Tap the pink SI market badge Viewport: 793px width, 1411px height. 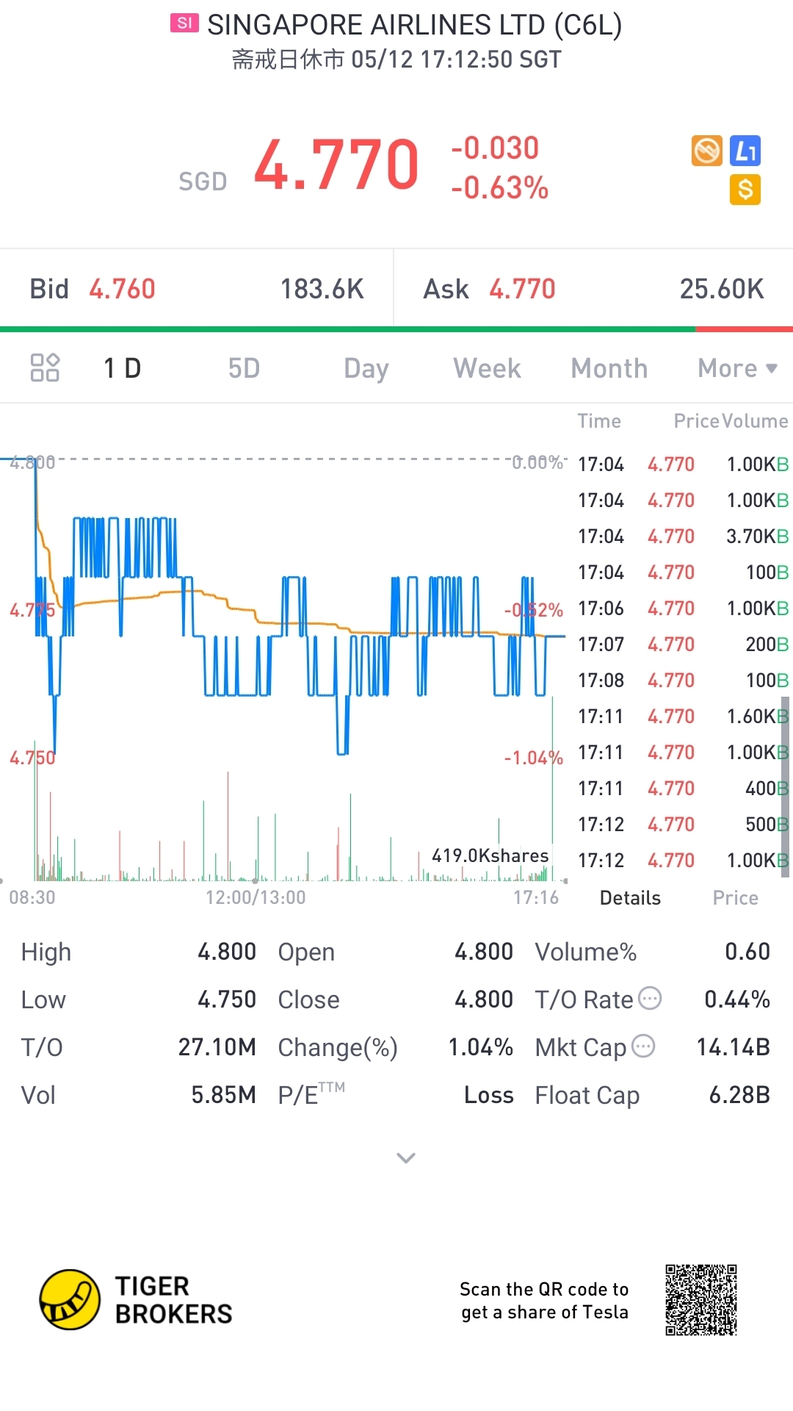[x=184, y=24]
